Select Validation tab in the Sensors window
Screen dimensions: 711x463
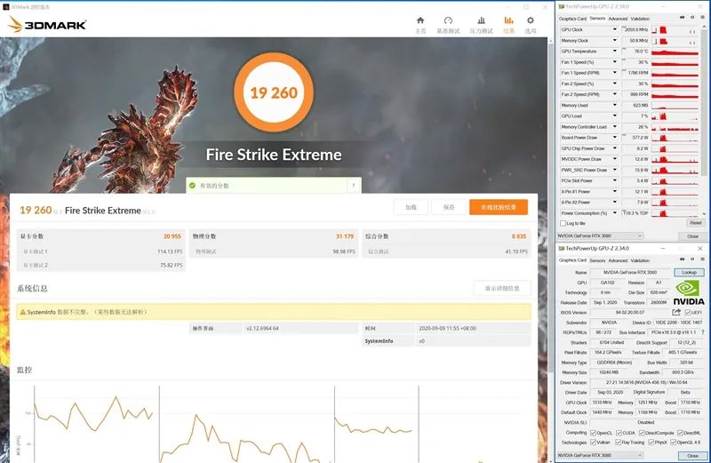pos(640,19)
